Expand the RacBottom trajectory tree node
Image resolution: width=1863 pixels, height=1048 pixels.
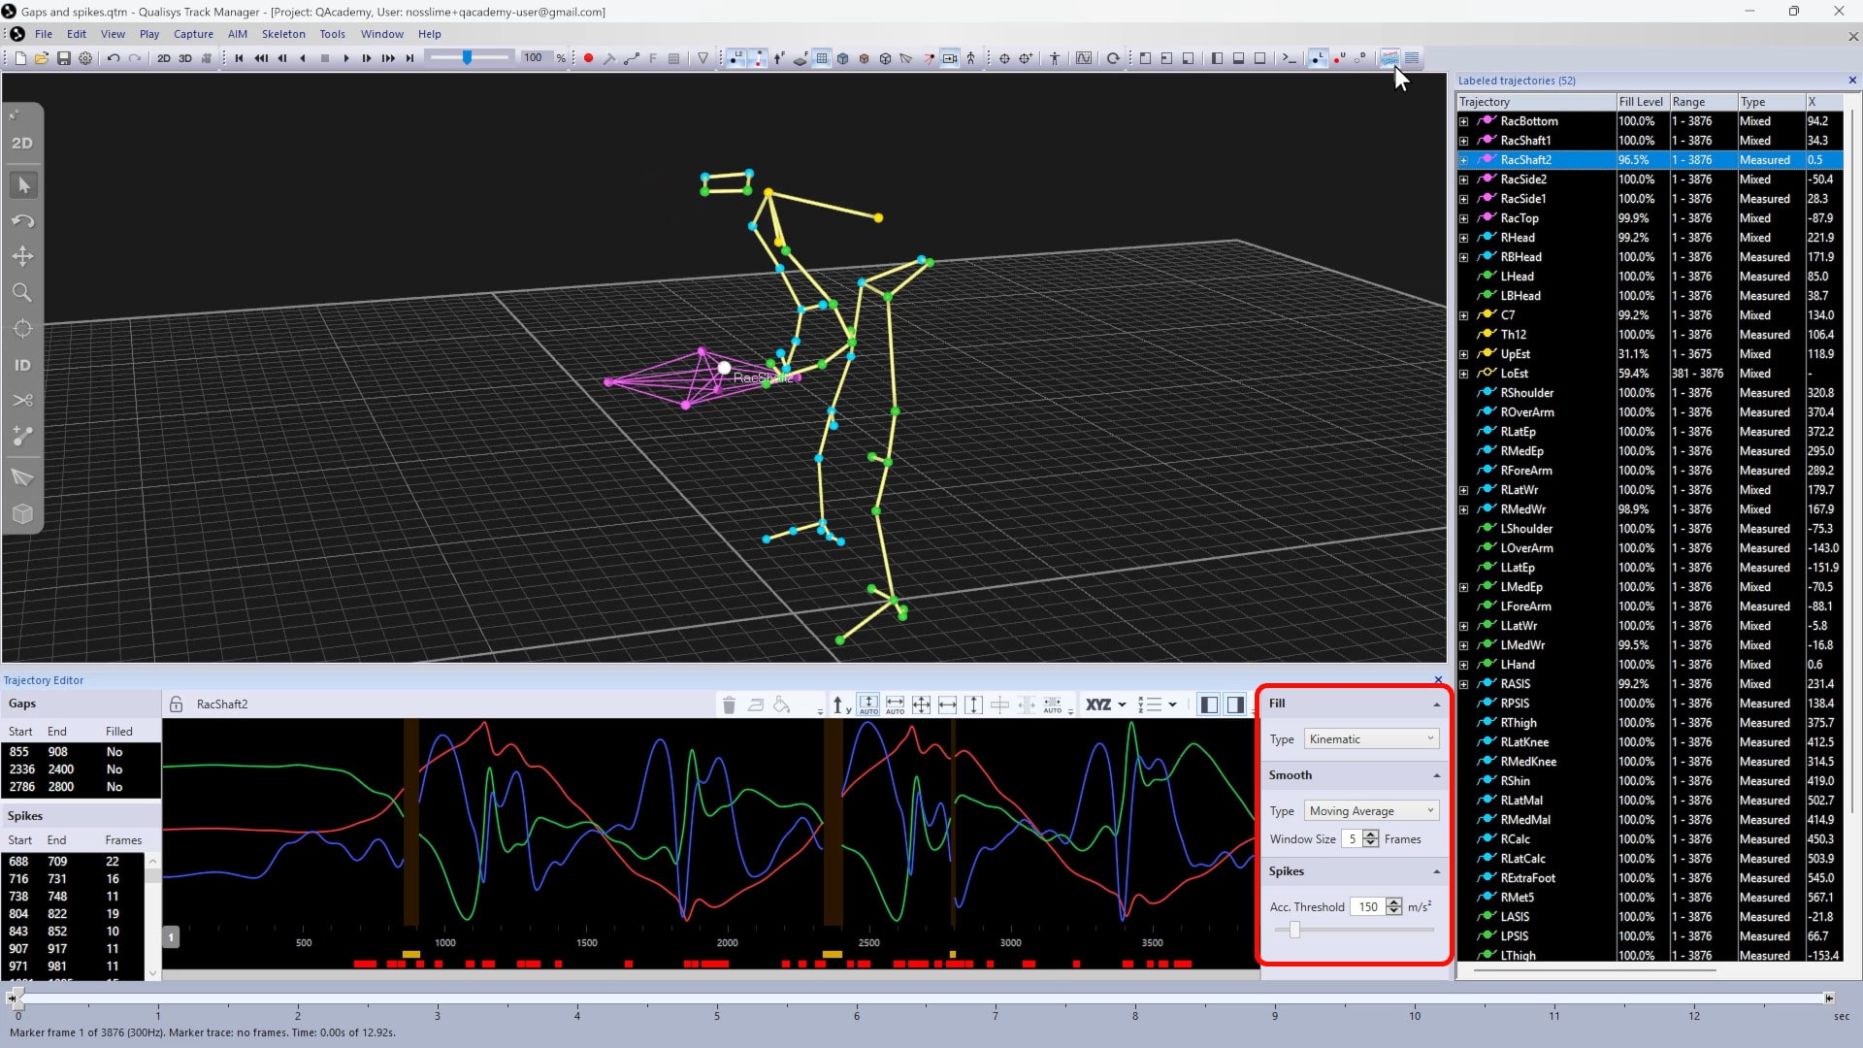(x=1463, y=121)
